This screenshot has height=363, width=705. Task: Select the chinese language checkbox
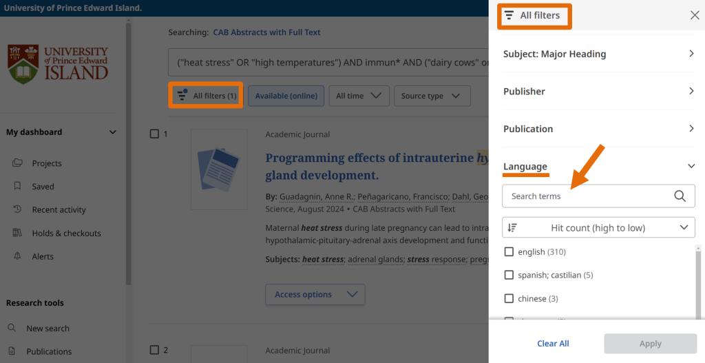pos(509,298)
